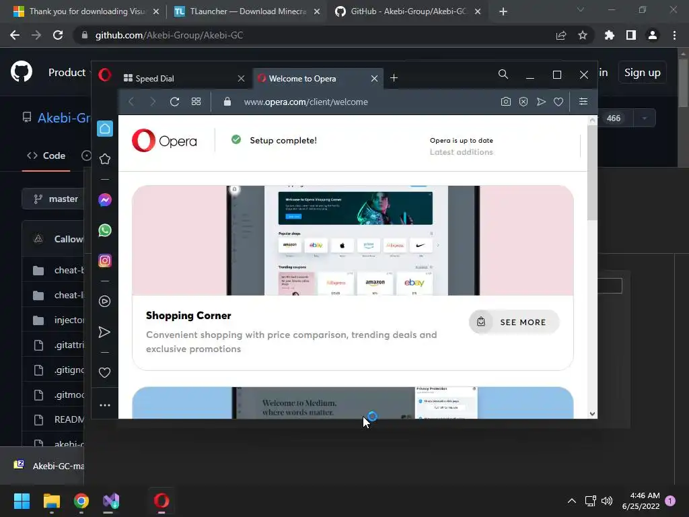Open Chrome extensions puzzle icon
Screen dimensions: 689x517
click(x=610, y=35)
